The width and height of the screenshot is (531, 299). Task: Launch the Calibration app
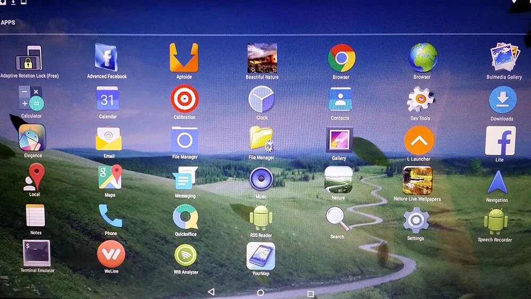(184, 99)
